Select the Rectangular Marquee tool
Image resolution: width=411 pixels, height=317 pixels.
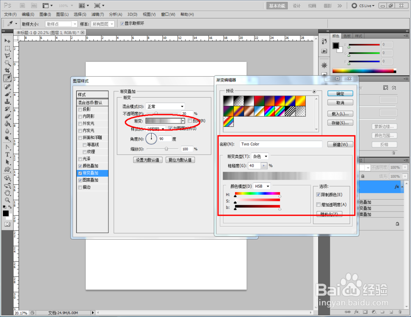click(x=7, y=48)
